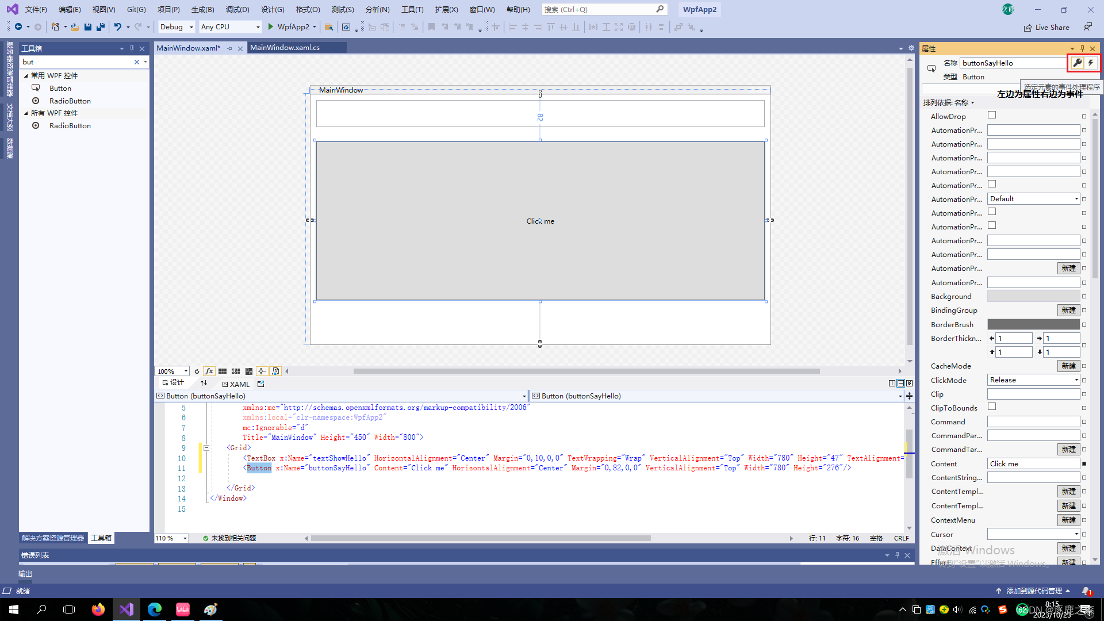Image resolution: width=1104 pixels, height=621 pixels.
Task: Click the Open File folder icon
Action: coord(75,26)
